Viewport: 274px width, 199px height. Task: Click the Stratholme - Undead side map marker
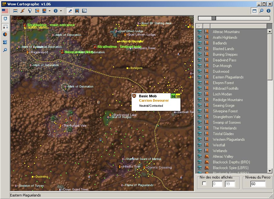[x=95, y=47]
